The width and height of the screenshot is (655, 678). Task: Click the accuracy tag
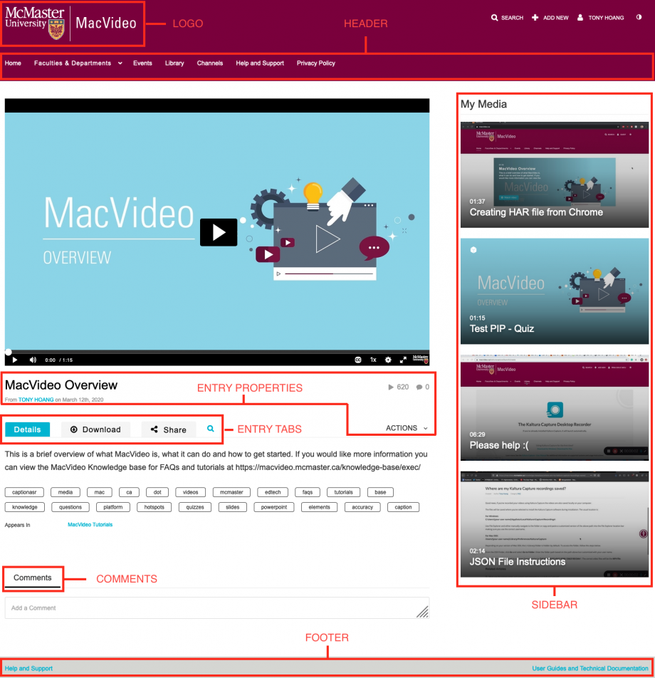pyautogui.click(x=362, y=507)
